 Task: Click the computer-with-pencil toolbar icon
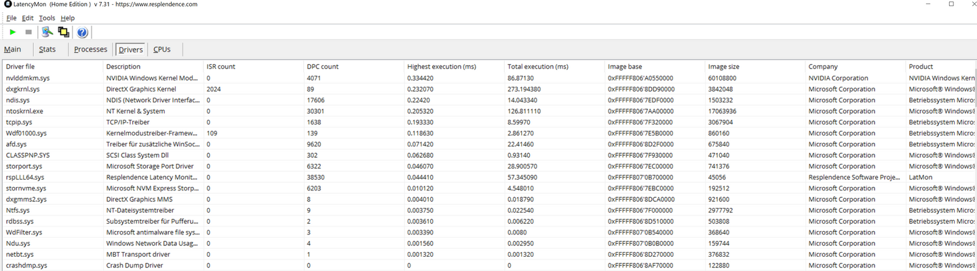point(47,32)
